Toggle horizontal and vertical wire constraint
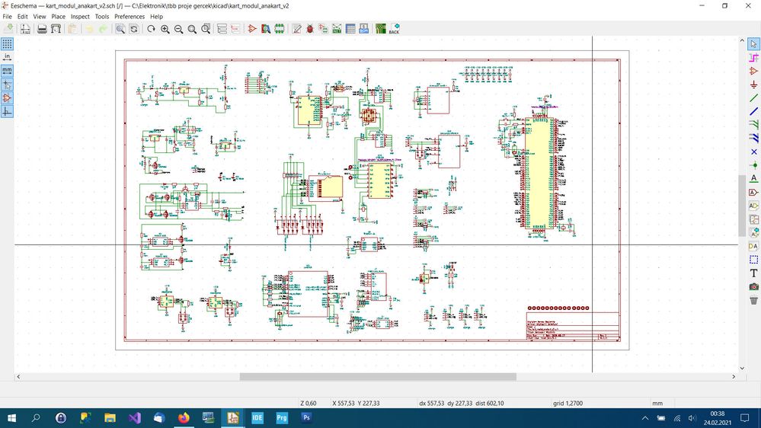 pyautogui.click(x=7, y=112)
